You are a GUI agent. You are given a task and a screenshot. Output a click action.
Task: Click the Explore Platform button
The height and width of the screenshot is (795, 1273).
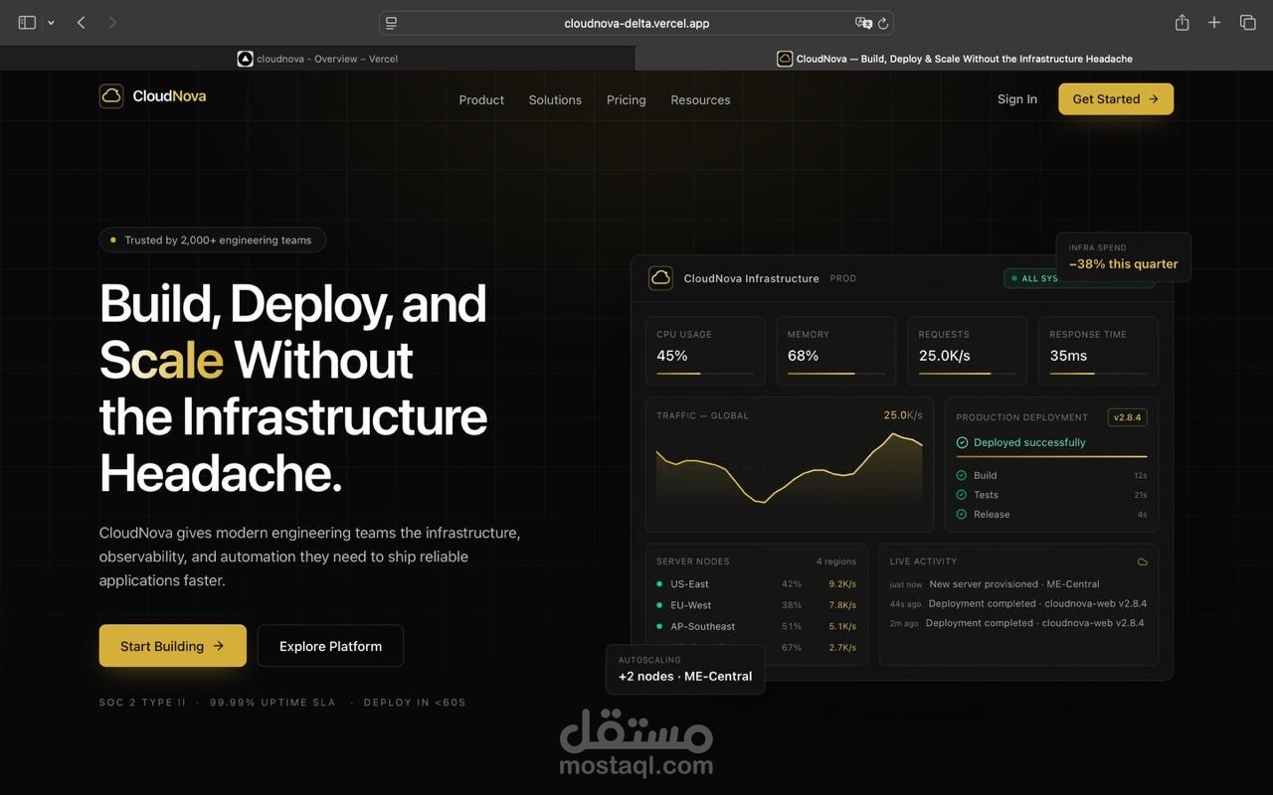click(330, 646)
